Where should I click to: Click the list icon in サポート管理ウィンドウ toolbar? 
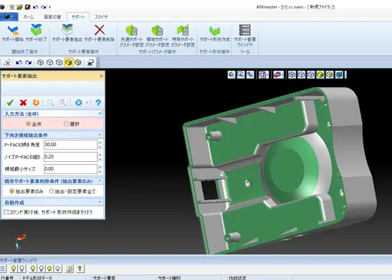coord(3,269)
